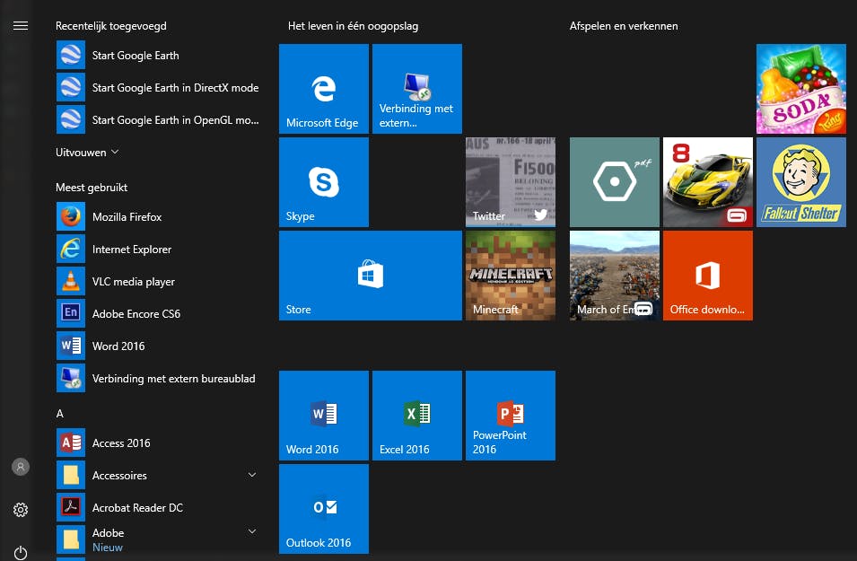The image size is (857, 561).
Task: Start Excel 2016 from its tile
Action: [x=416, y=415]
